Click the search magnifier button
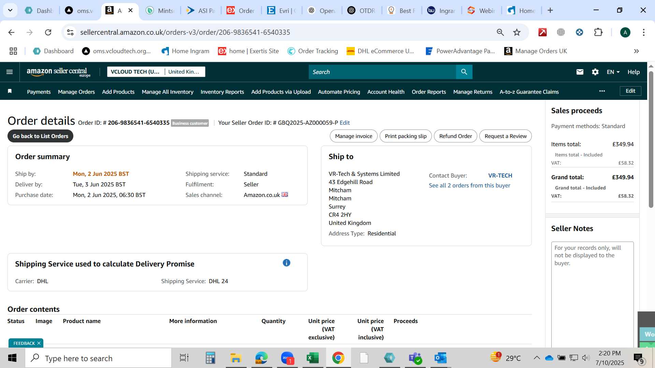The height and width of the screenshot is (368, 655). (464, 72)
